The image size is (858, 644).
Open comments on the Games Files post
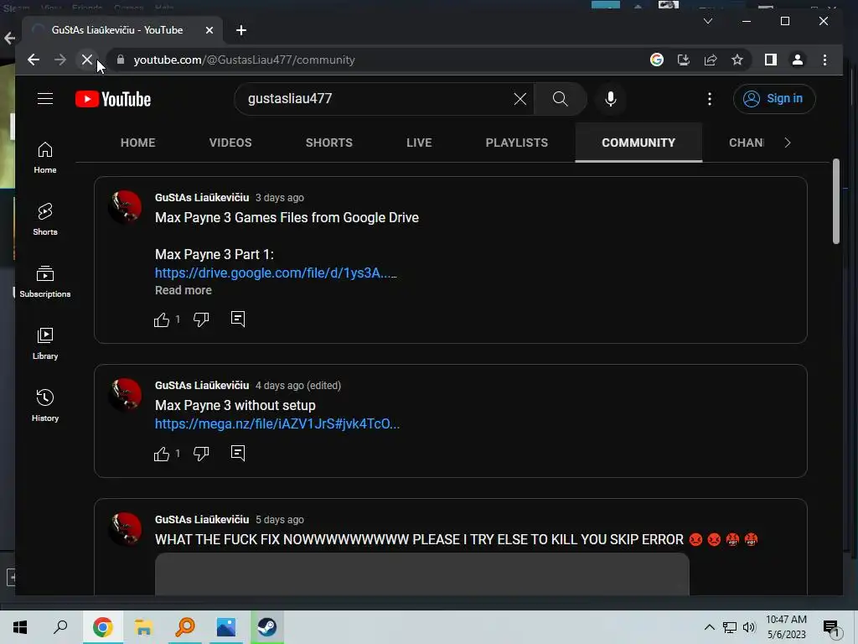pos(237,319)
